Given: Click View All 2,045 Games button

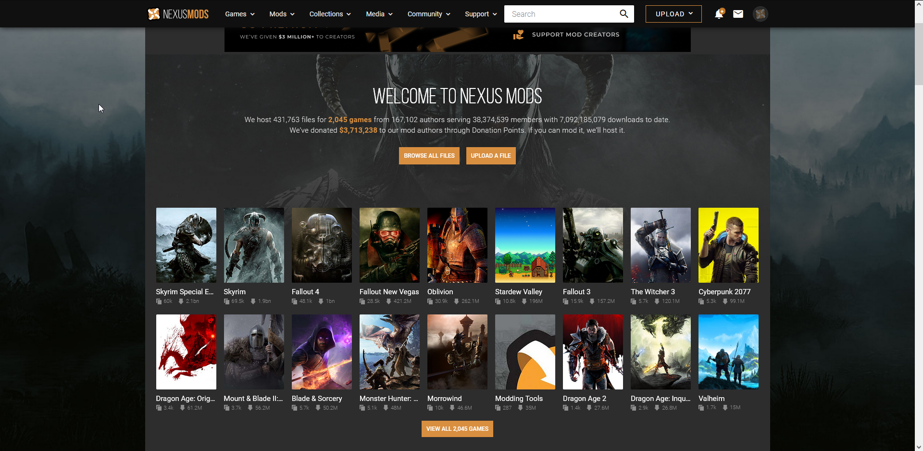Looking at the screenshot, I should pos(457,429).
